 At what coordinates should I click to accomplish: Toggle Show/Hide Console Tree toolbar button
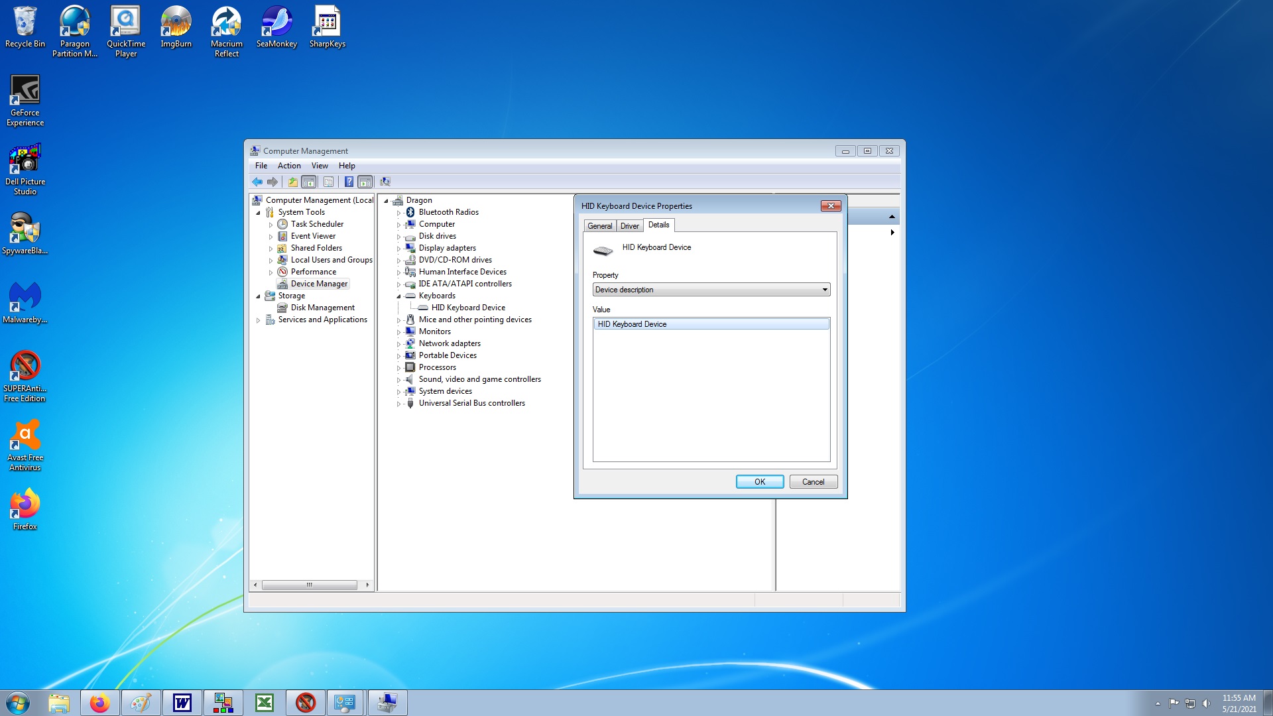[x=309, y=182]
